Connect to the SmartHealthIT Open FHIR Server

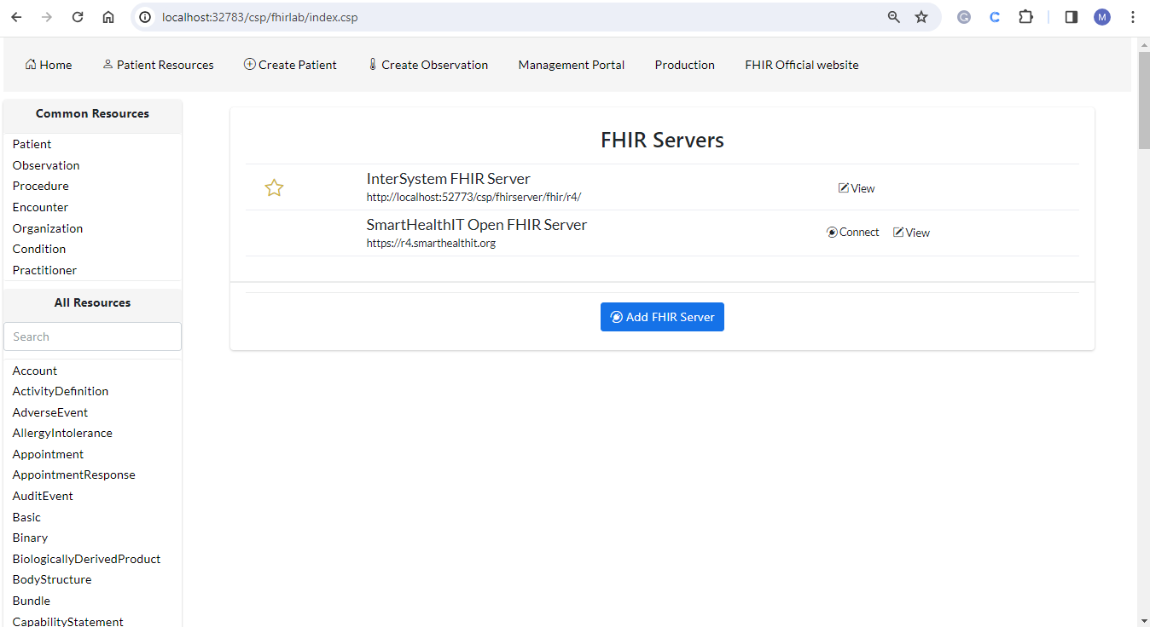tap(852, 233)
